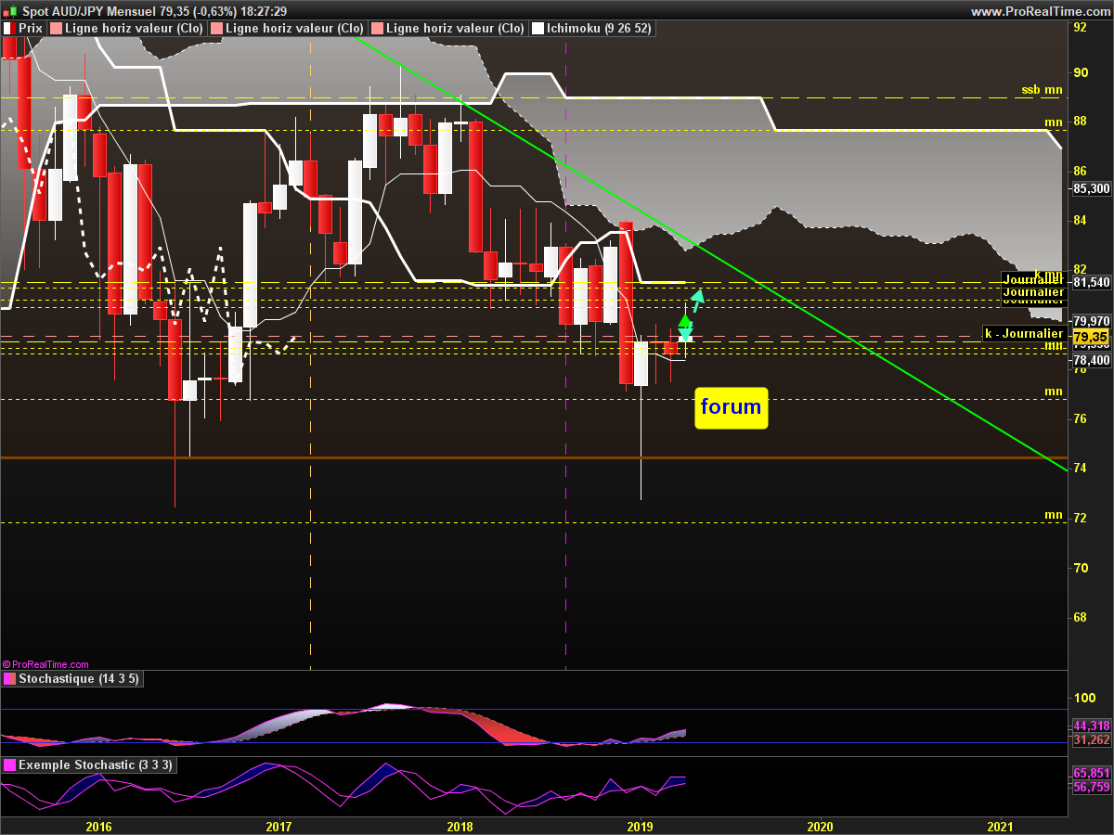Select the thick orange horizontal support line
The width and height of the screenshot is (1114, 835).
pos(534,457)
